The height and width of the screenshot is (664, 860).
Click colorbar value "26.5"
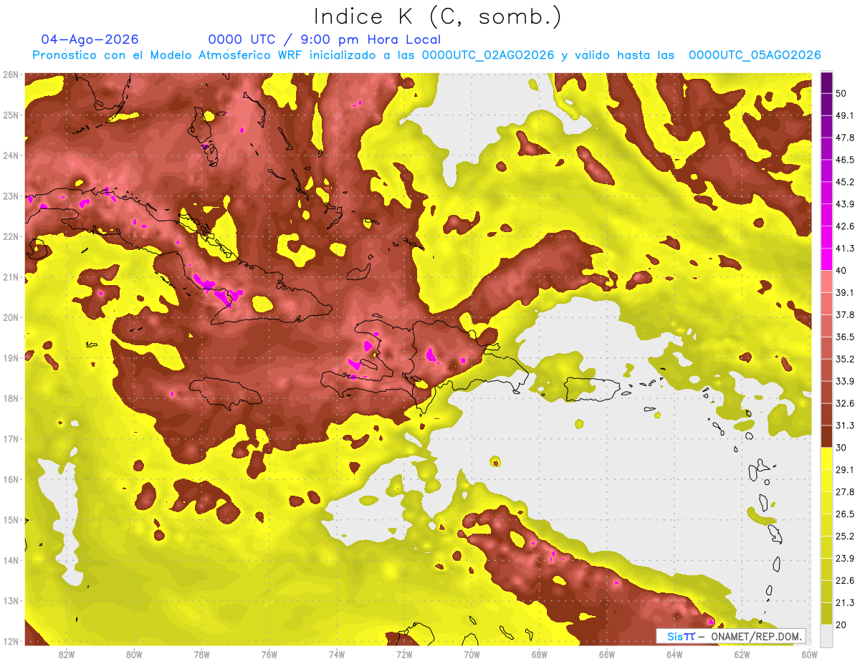click(x=845, y=514)
